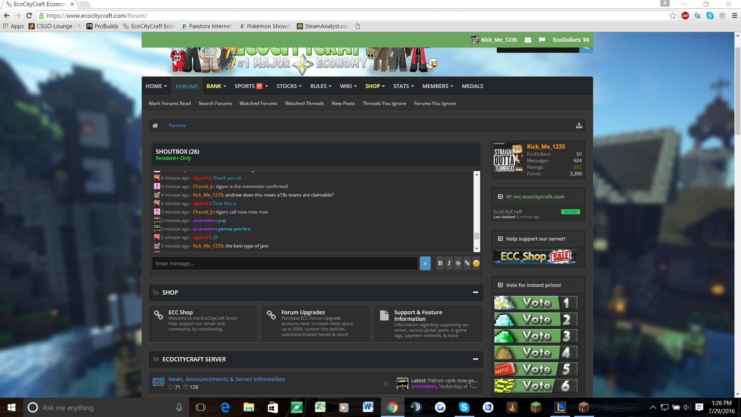
Task: Open the MEDALS menu item
Action: [x=472, y=86]
